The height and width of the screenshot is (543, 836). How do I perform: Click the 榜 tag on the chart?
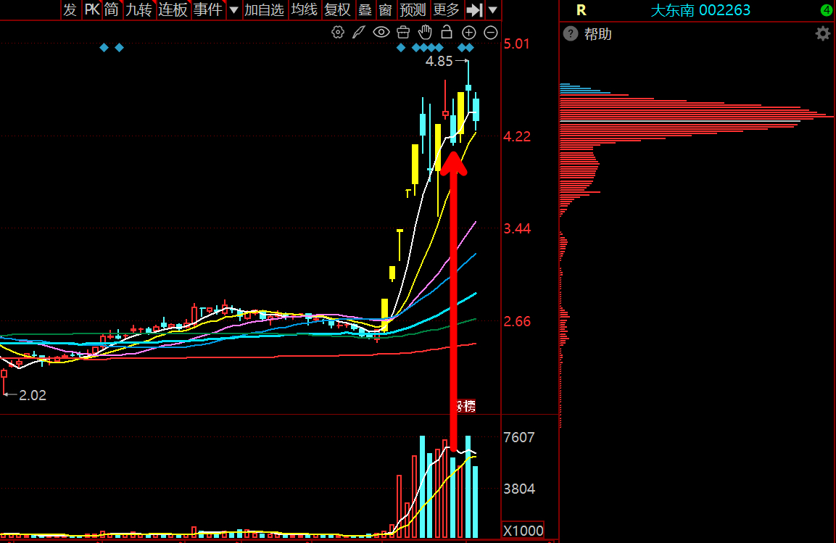tap(467, 406)
